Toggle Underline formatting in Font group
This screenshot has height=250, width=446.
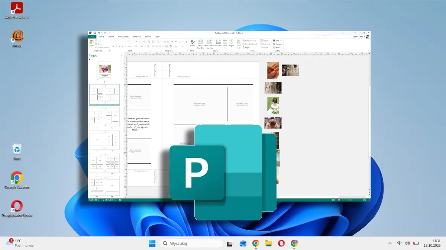coord(119,46)
